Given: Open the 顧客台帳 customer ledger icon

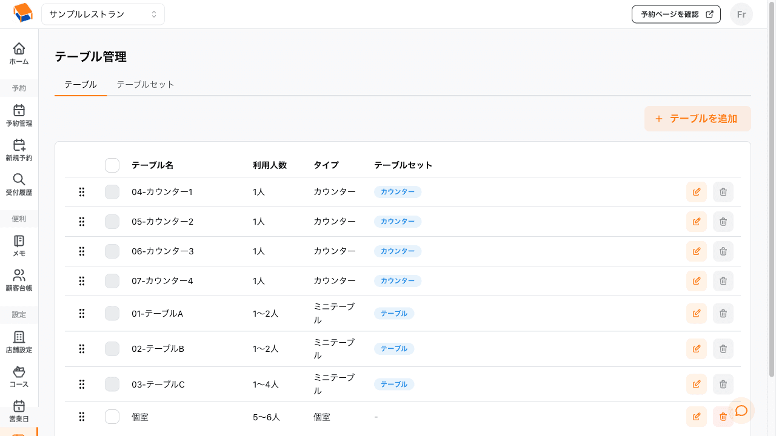Looking at the screenshot, I should click(x=19, y=274).
